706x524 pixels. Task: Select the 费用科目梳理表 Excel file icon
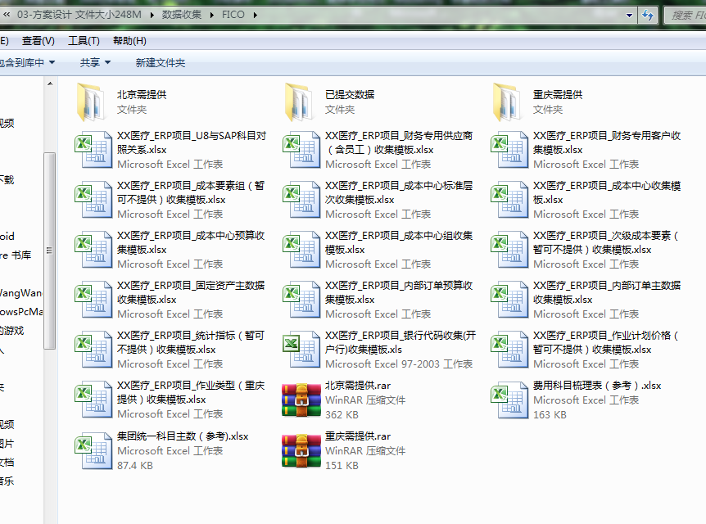(509, 400)
